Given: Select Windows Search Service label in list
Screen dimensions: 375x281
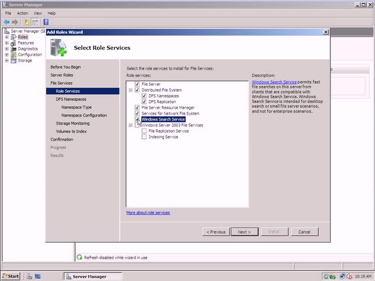Looking at the screenshot, I should click(x=163, y=119).
